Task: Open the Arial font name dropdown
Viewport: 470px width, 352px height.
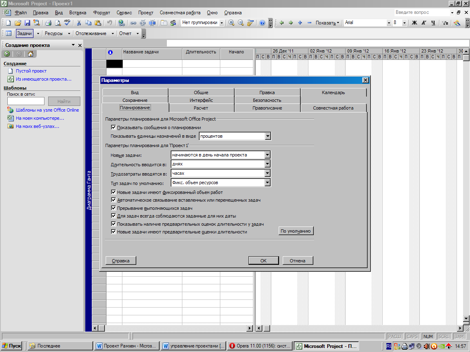Action: point(389,23)
